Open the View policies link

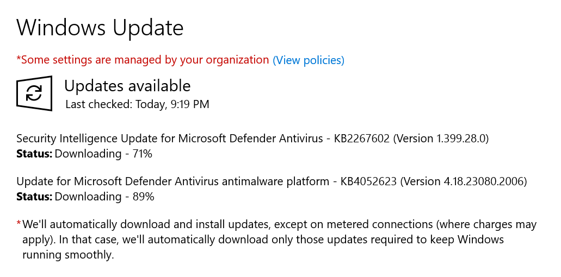point(309,60)
